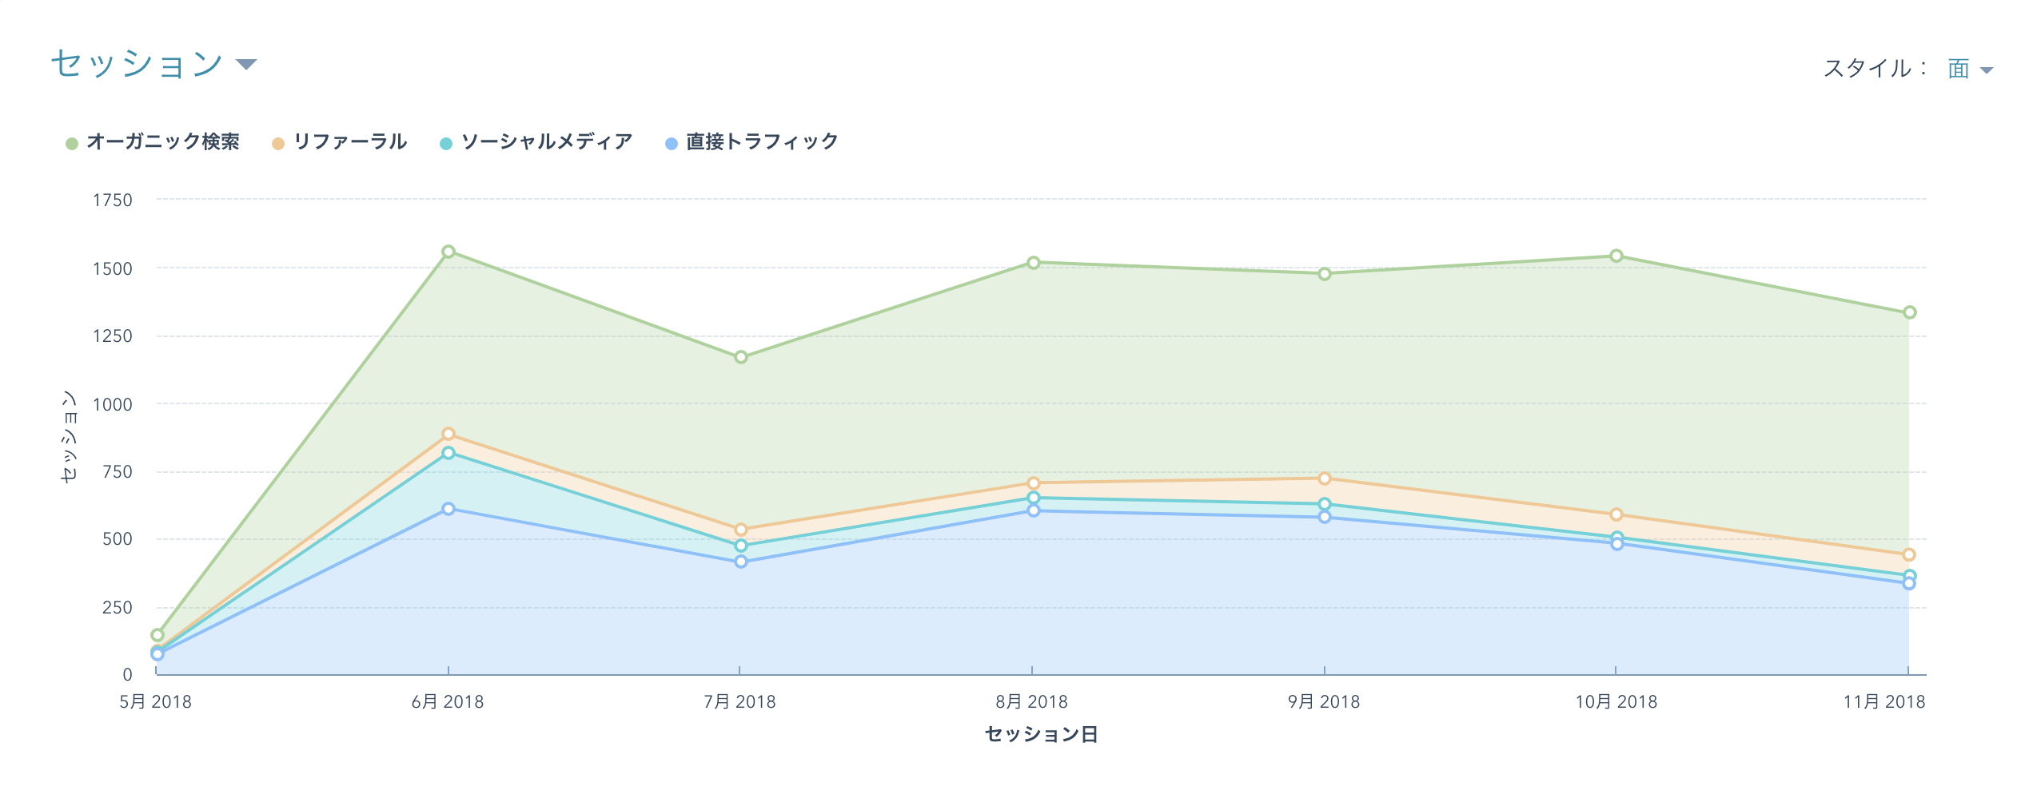Click the 8月 2018 x-axis label
2029x802 pixels.
pos(1031,701)
